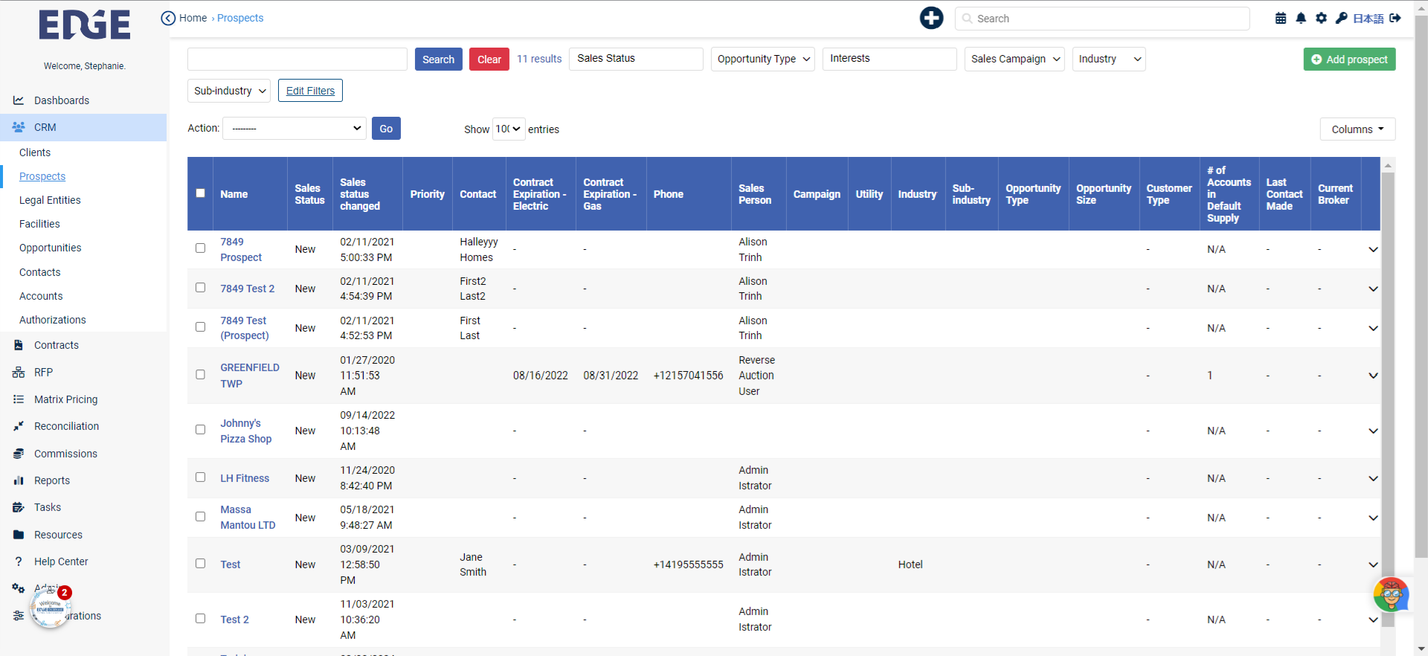Check the Massa Mantou LTD row checkbox
This screenshot has width=1428, height=656.
[x=200, y=517]
